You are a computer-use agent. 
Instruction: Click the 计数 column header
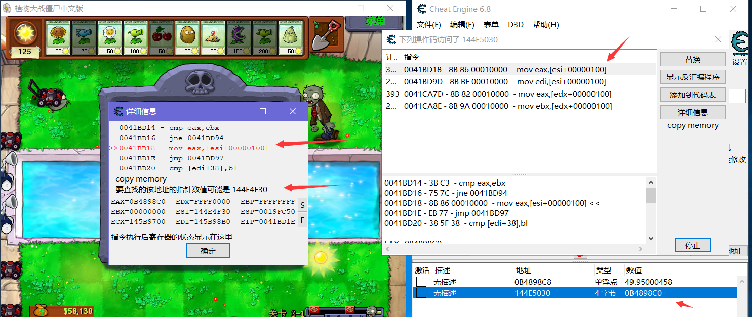[x=391, y=57]
